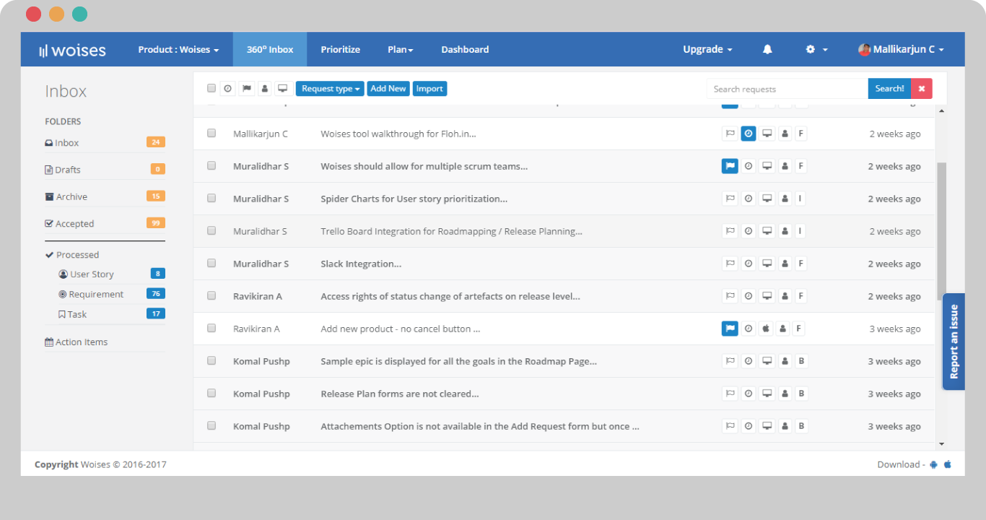Download the Android app from the footer
This screenshot has height=520, width=986.
point(933,464)
